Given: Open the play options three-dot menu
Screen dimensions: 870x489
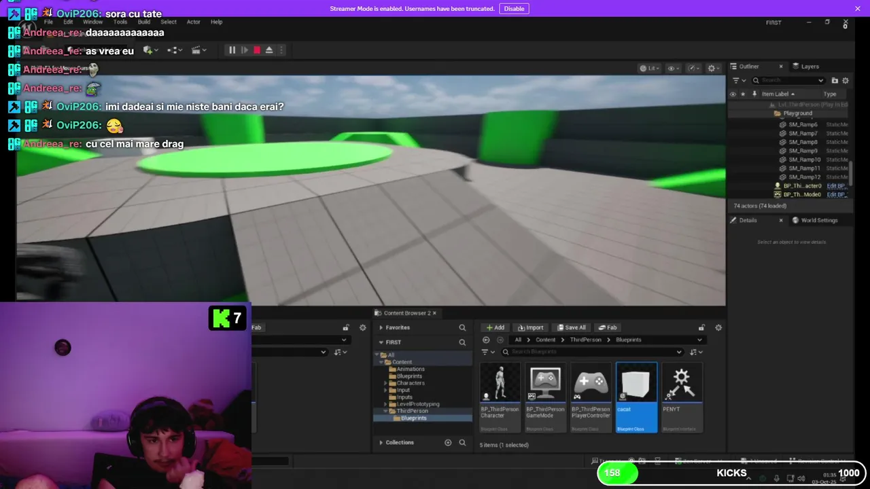Looking at the screenshot, I should (281, 50).
